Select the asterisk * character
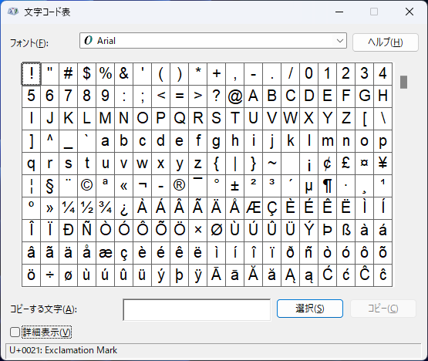The width and height of the screenshot is (428, 361). pyautogui.click(x=198, y=74)
